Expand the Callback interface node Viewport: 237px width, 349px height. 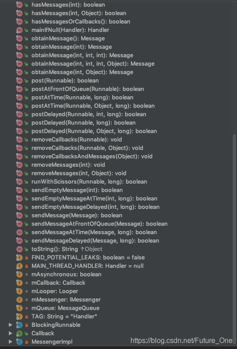pos(11,333)
